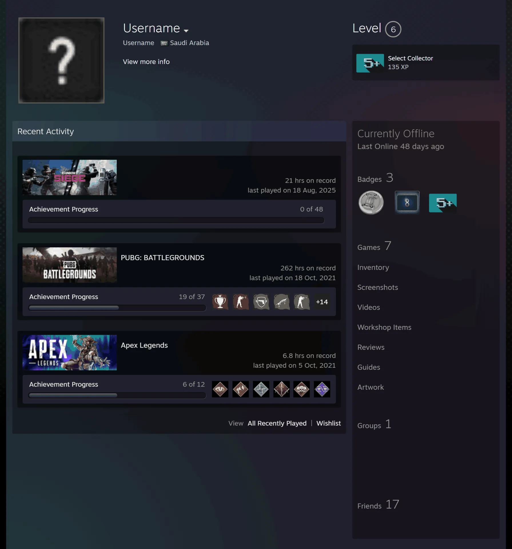
Task: Open the blue number 8 badge
Action: pos(407,202)
